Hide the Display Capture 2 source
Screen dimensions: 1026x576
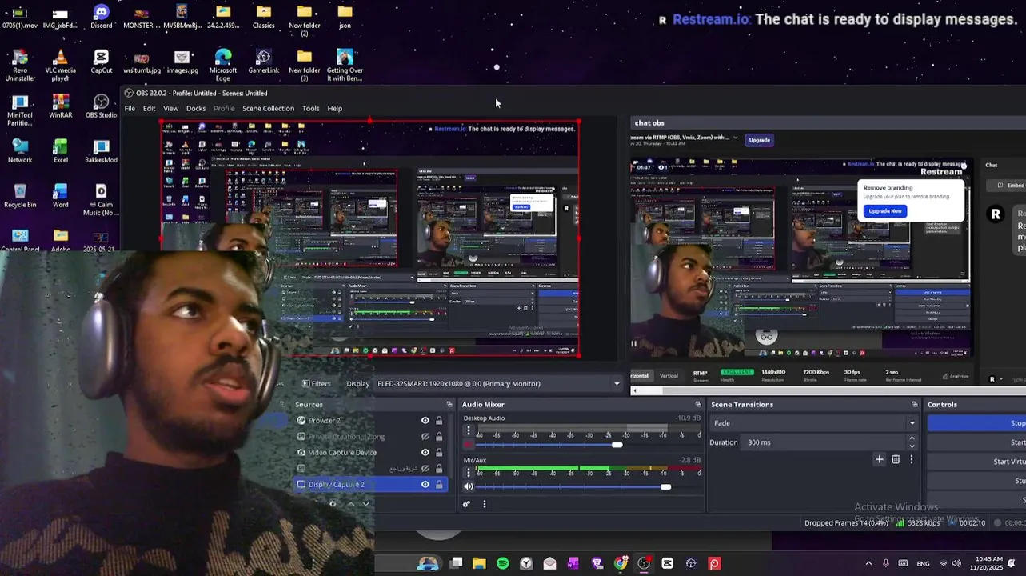click(x=425, y=484)
